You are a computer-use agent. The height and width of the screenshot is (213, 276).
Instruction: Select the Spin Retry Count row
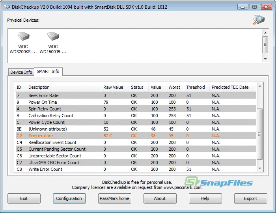pyautogui.click(x=136, y=109)
